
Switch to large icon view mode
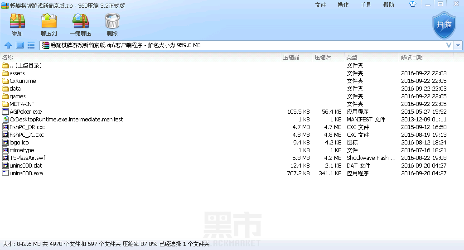pyautogui.click(x=19, y=45)
